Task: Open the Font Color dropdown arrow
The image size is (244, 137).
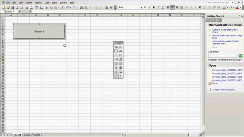Action: (240, 8)
